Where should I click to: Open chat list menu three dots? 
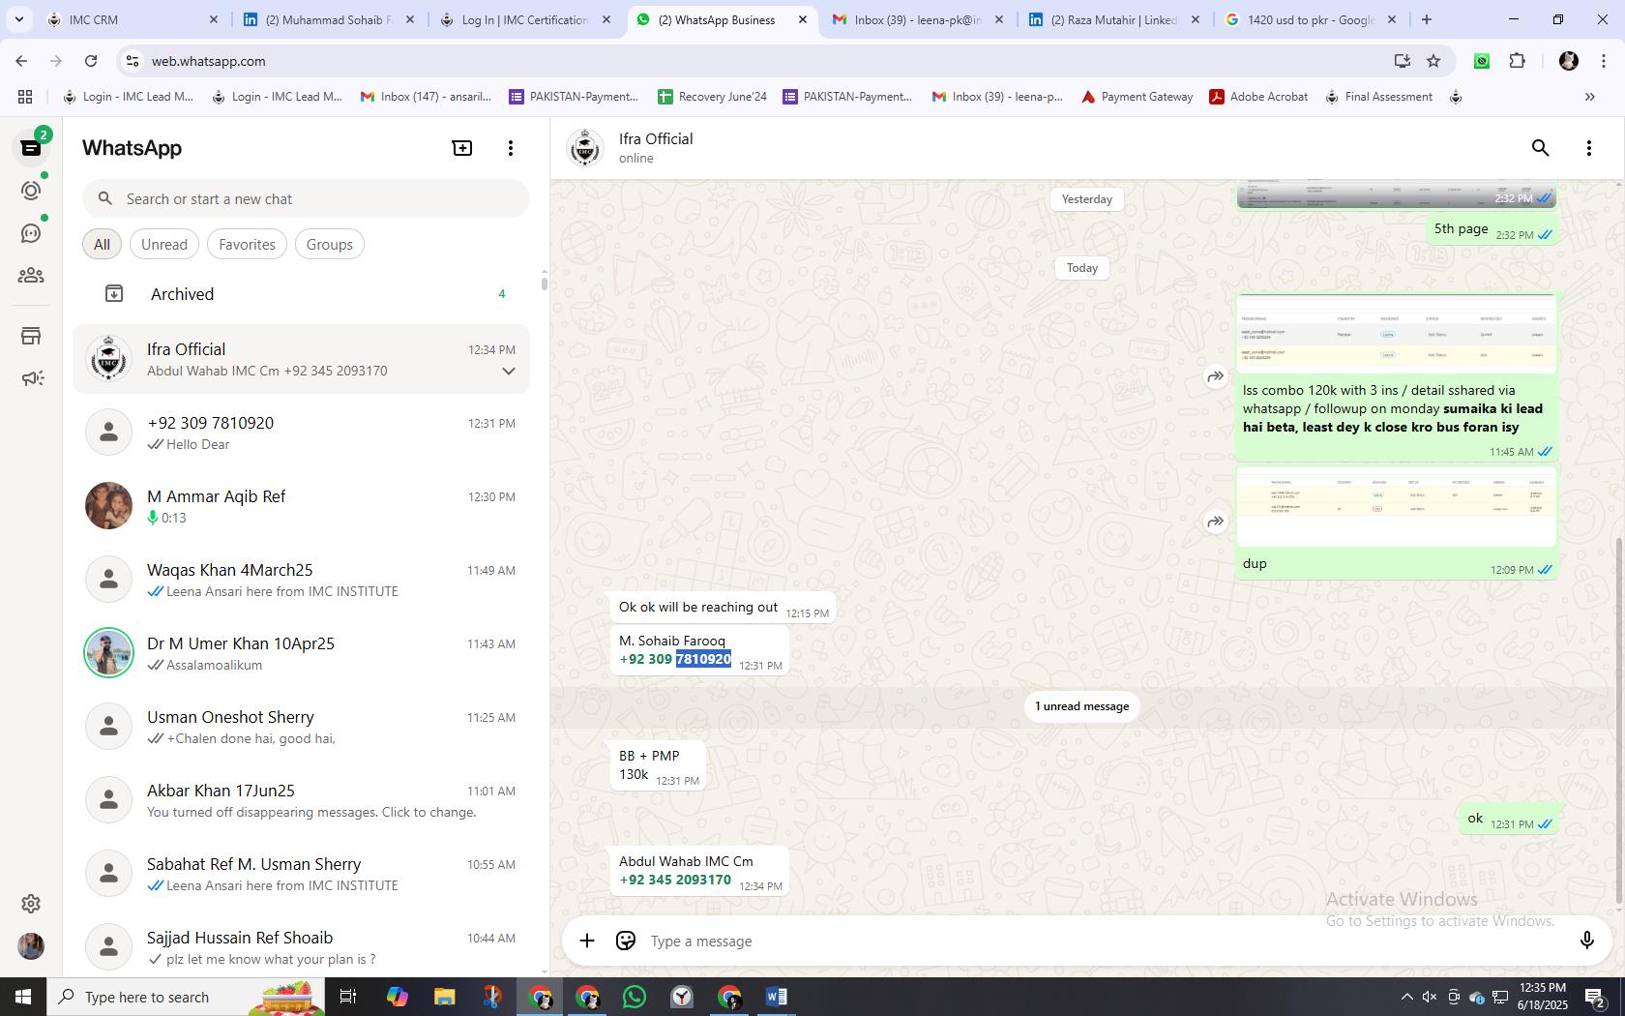tap(511, 148)
